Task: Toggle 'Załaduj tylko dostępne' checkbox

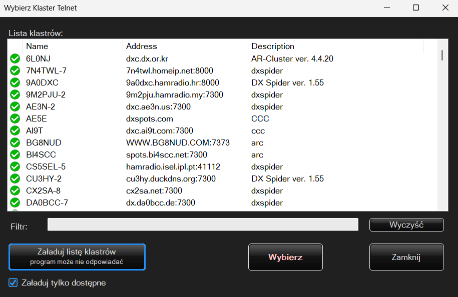Action: (x=14, y=283)
